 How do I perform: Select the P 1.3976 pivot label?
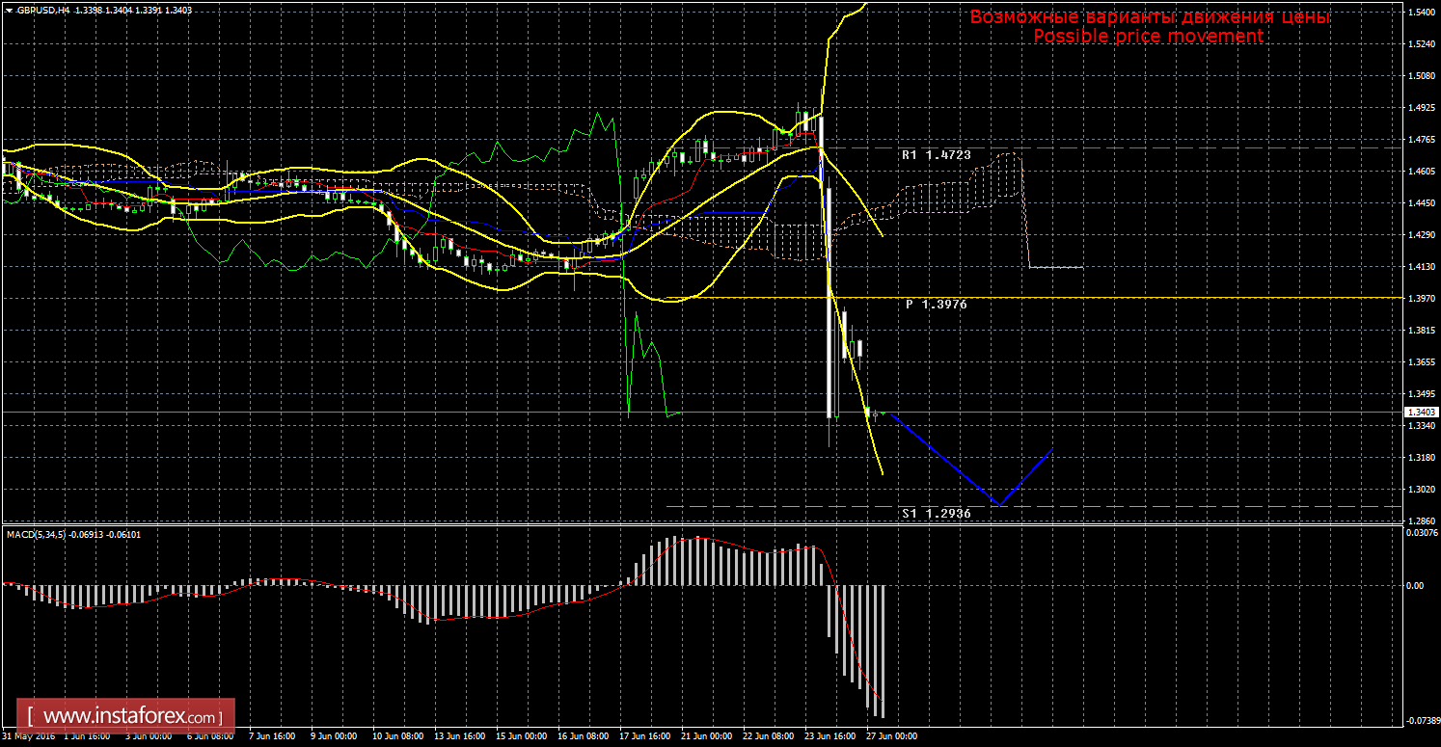click(x=936, y=304)
